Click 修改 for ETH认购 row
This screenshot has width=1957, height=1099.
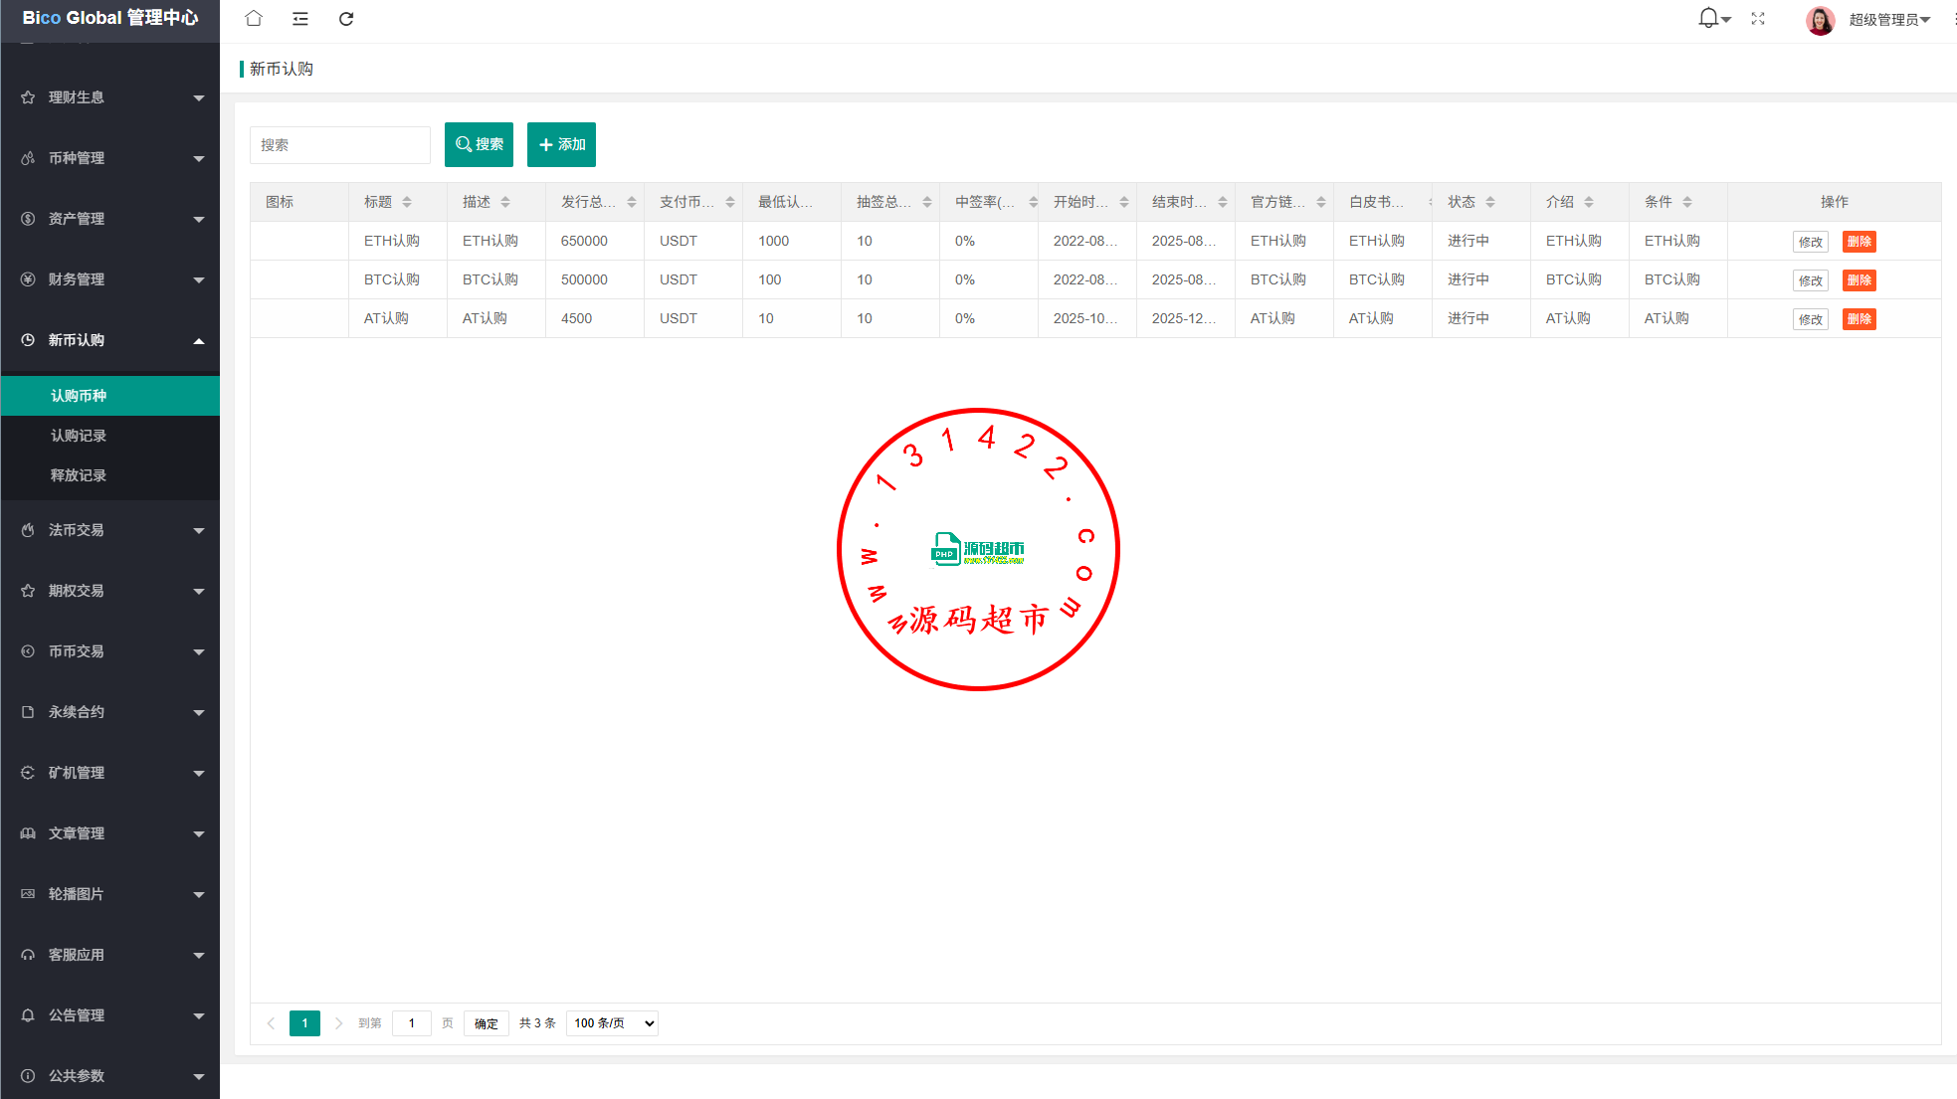[1810, 242]
